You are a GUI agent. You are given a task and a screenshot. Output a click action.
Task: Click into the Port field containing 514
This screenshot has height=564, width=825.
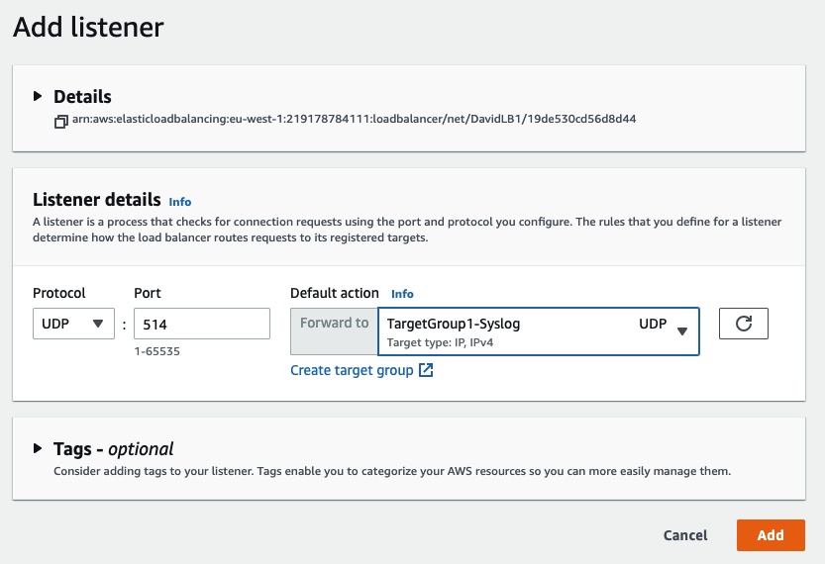tap(201, 324)
